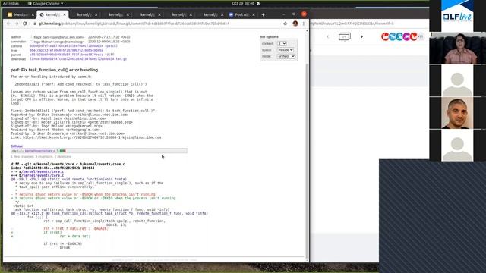Open the Activities overview
486x273 pixels.
tap(11, 3)
